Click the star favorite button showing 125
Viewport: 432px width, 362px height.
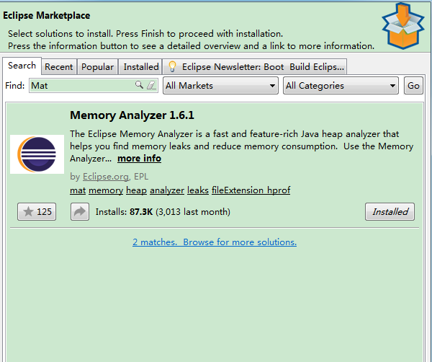(37, 211)
